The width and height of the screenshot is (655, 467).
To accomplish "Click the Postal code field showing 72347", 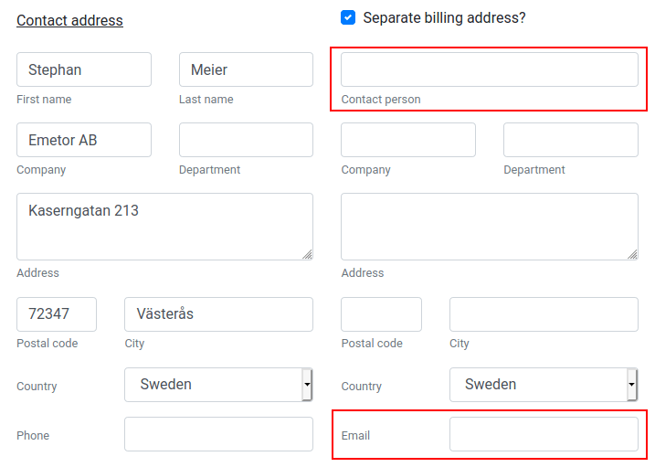I will (x=57, y=314).
